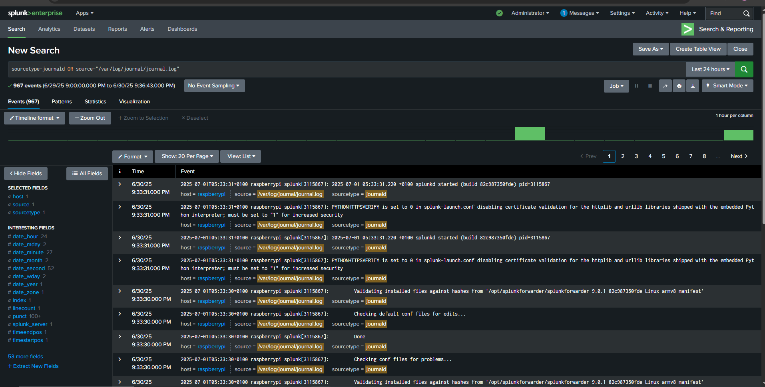765x387 pixels.
Task: Click the '53 more fields' link
Action: 26,357
